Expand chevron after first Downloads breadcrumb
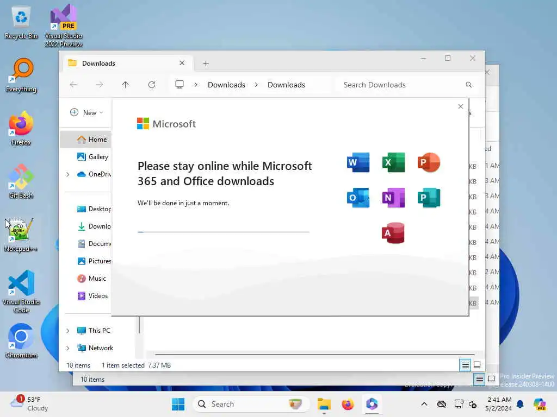557x417 pixels. [256, 85]
